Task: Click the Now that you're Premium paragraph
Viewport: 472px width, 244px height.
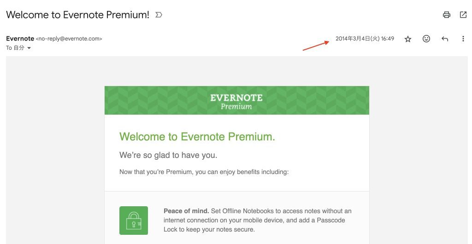Action: (x=204, y=172)
